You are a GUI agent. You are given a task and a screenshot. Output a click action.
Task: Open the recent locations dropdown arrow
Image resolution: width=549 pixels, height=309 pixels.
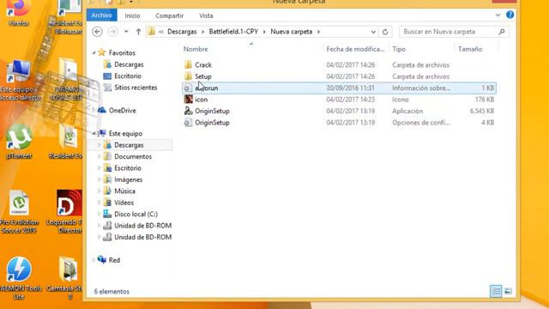tap(126, 32)
